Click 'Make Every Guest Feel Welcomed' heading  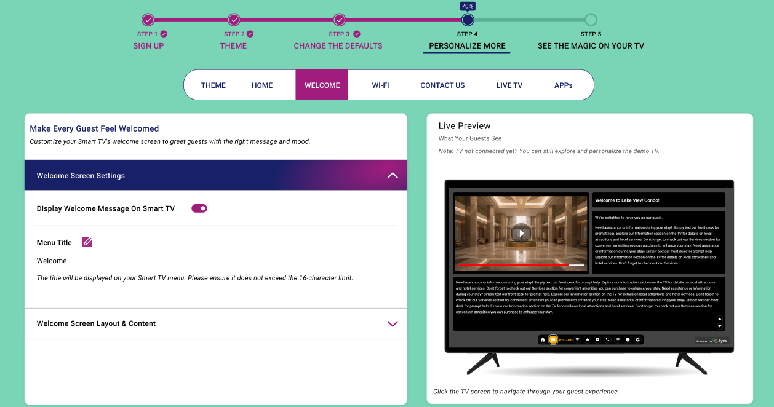pyautogui.click(x=94, y=128)
